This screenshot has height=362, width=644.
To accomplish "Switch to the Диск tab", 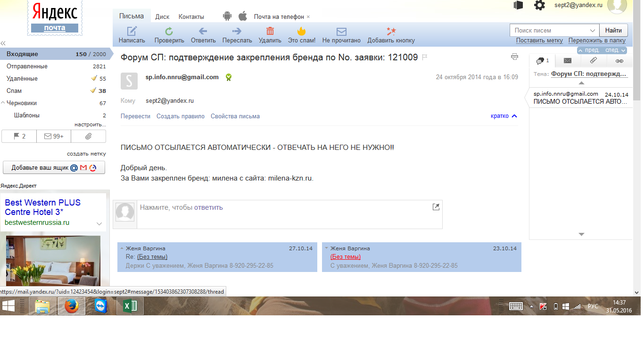I will (162, 16).
